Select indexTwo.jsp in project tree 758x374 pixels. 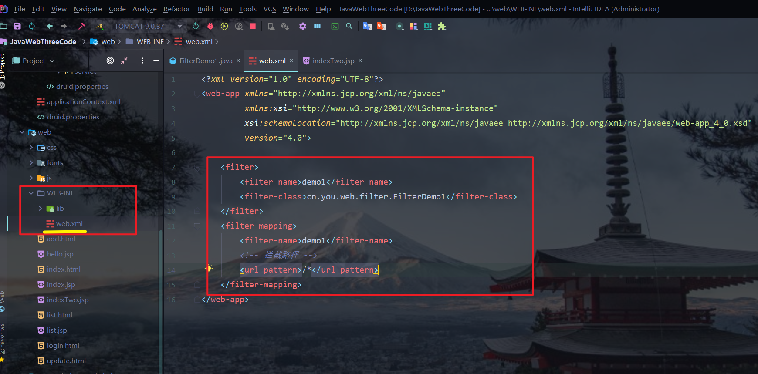click(x=68, y=300)
